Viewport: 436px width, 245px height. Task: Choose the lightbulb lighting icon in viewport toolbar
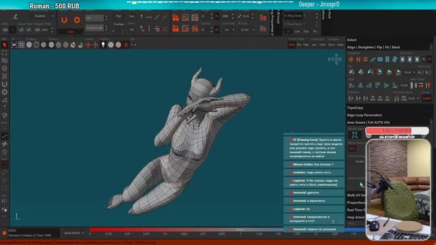pos(103,45)
